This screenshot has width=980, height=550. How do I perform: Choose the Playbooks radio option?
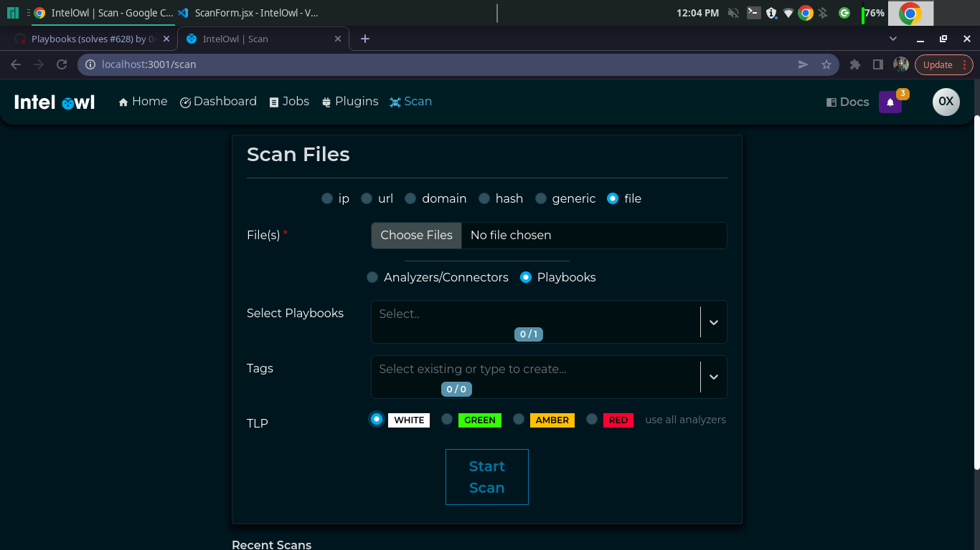coord(526,277)
